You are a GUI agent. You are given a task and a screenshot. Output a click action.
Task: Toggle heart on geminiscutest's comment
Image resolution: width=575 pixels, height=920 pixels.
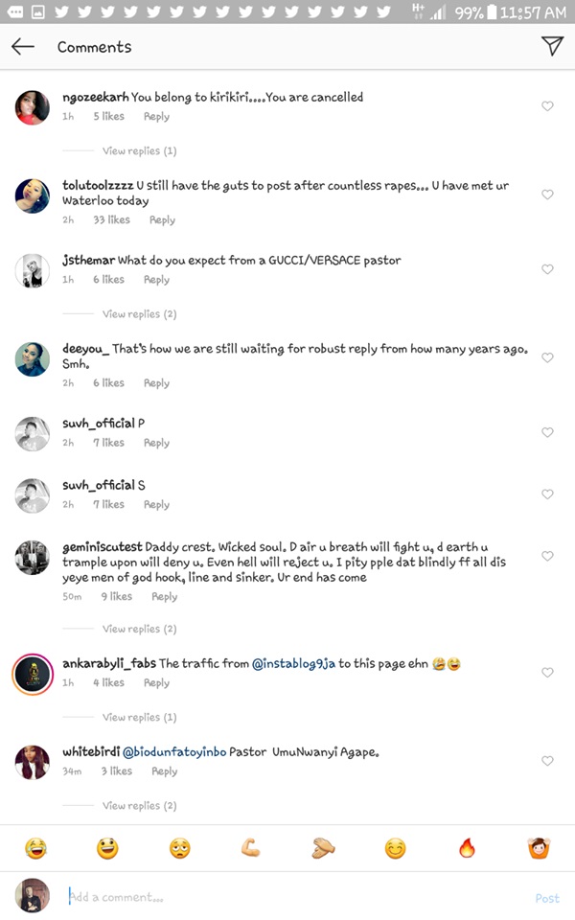[547, 556]
